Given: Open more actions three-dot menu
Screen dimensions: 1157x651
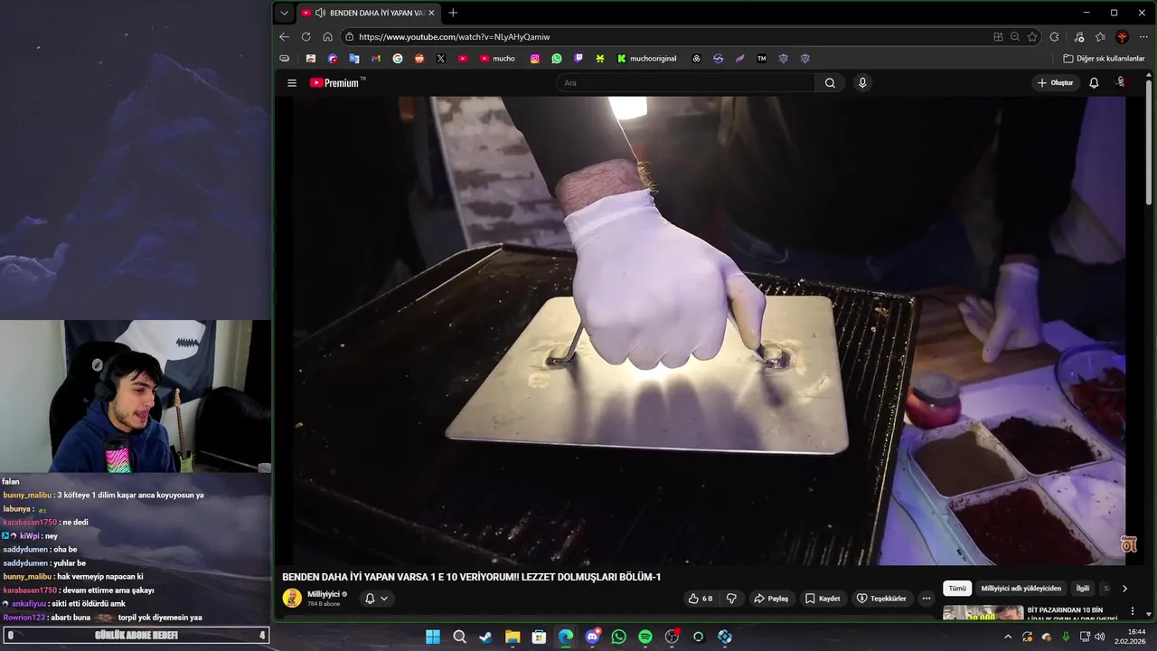Looking at the screenshot, I should [926, 599].
